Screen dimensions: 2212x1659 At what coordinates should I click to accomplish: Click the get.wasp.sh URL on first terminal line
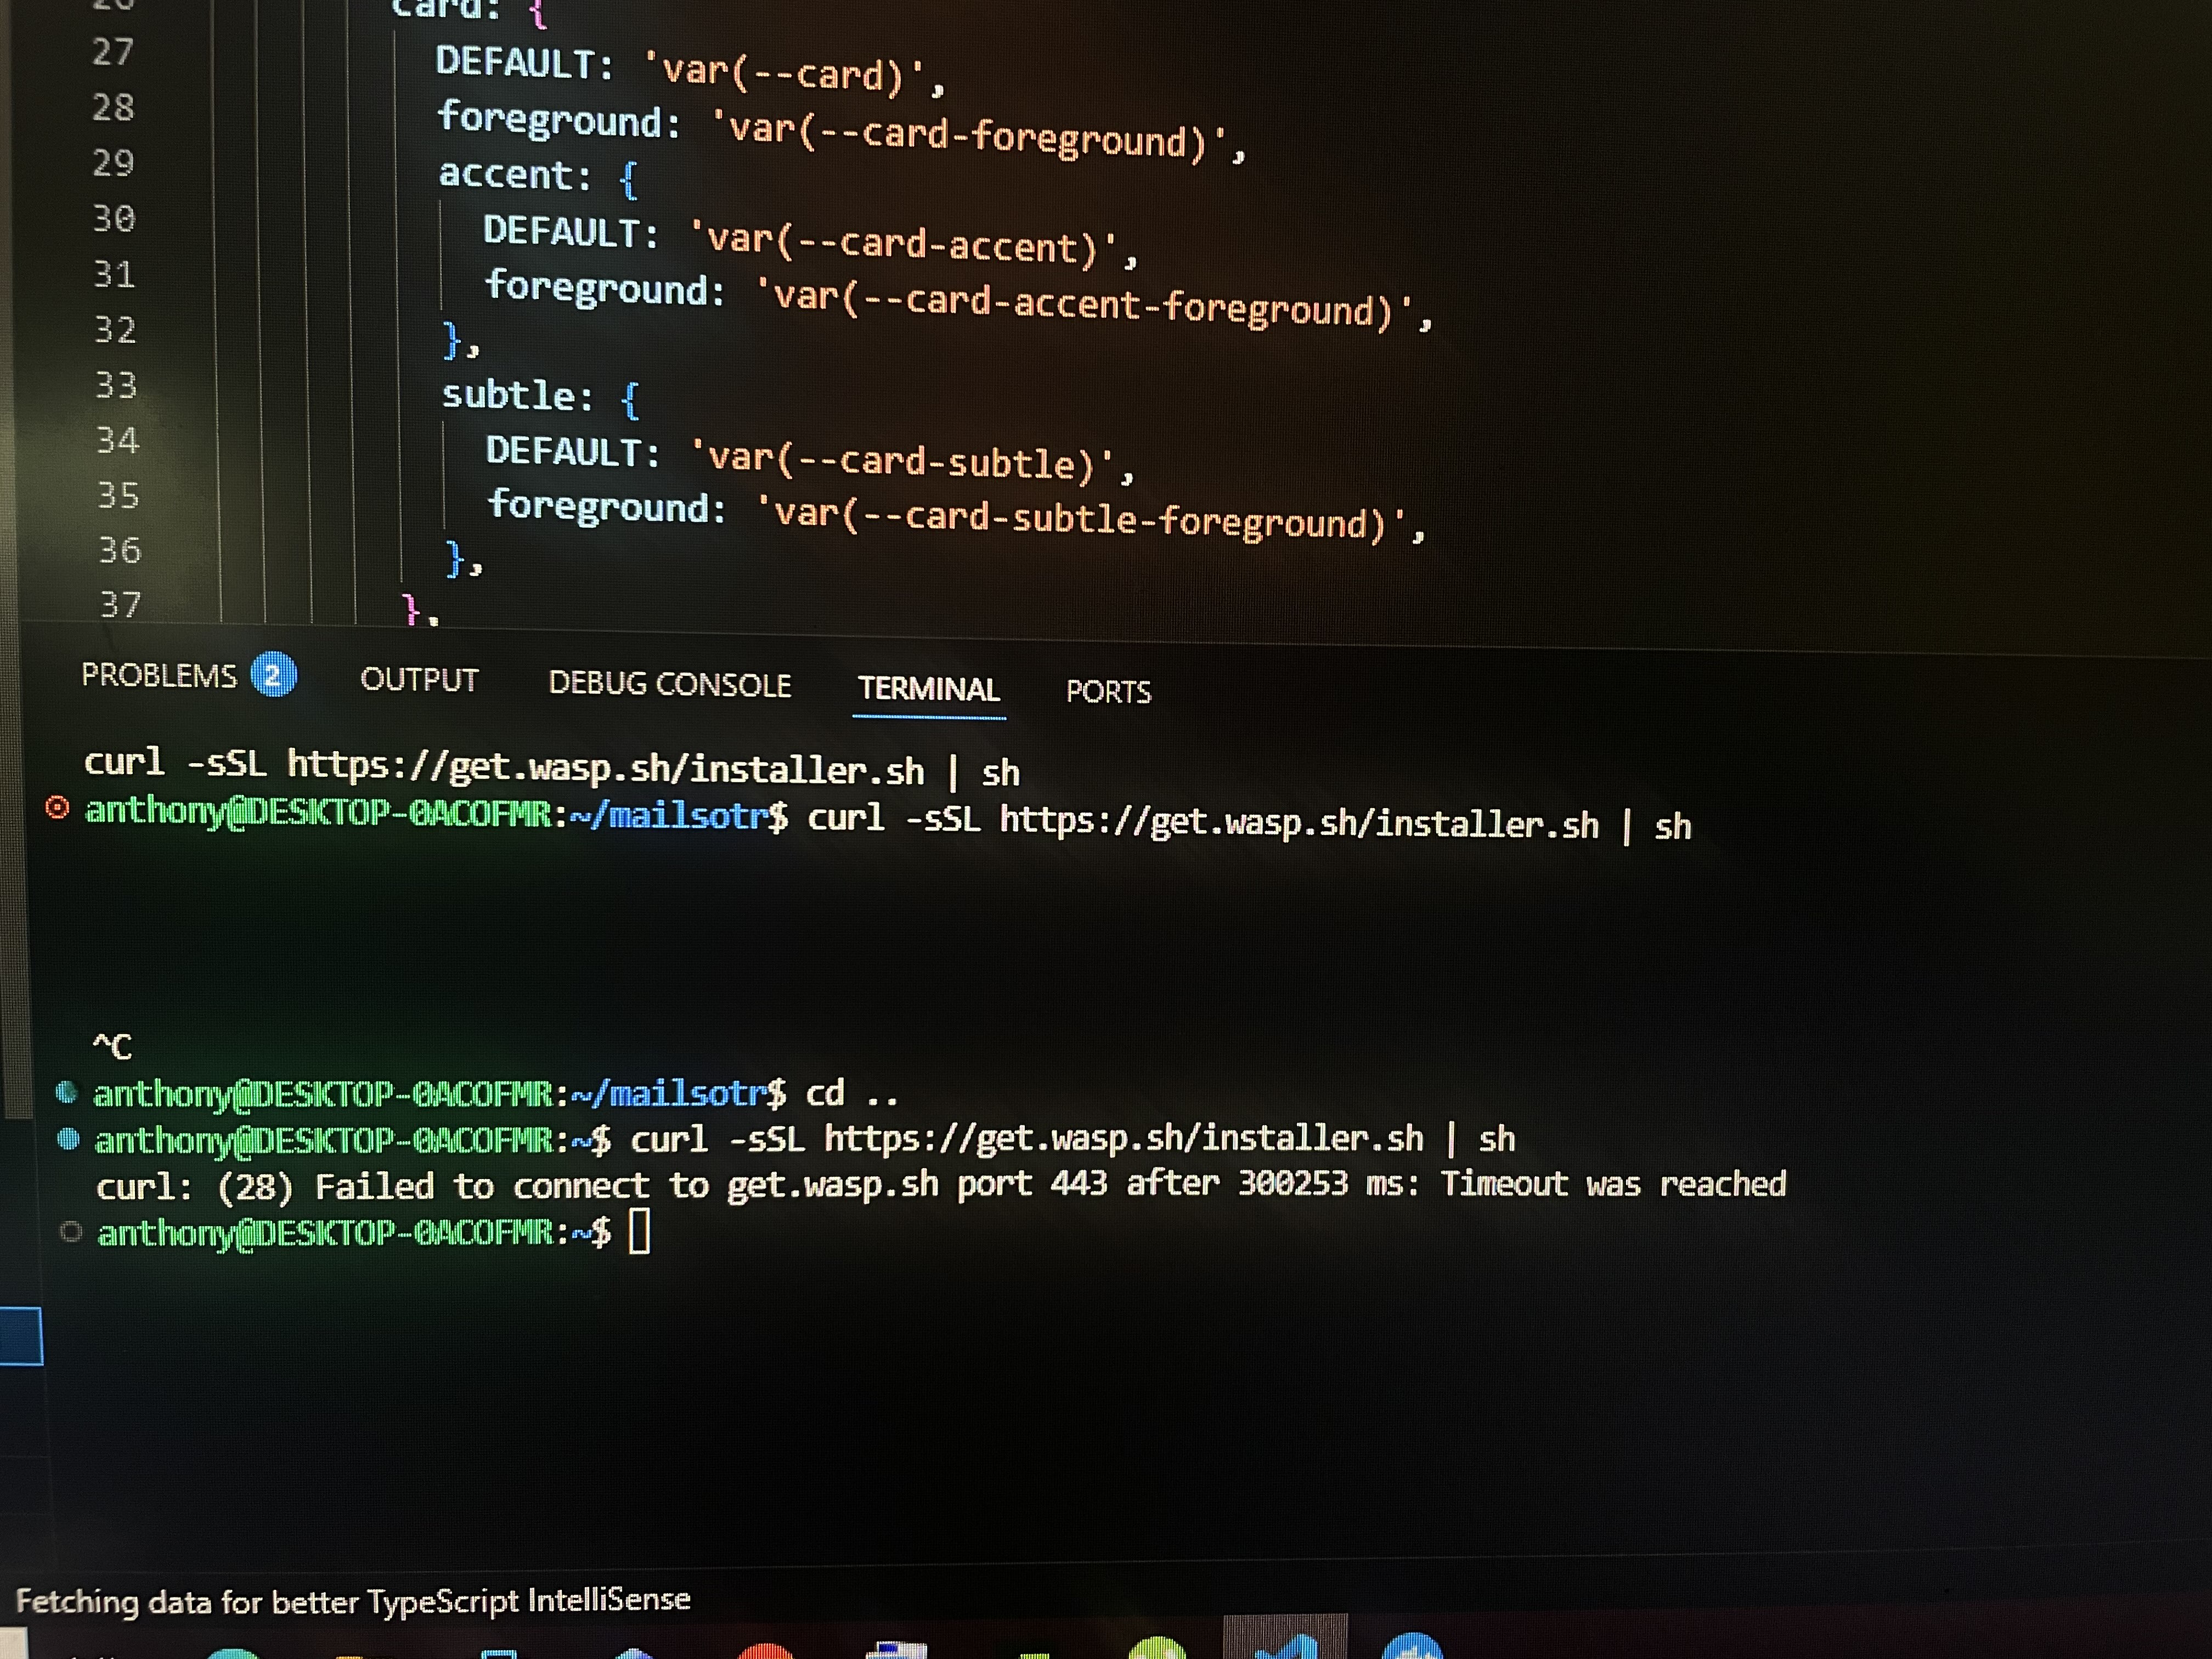pos(605,768)
